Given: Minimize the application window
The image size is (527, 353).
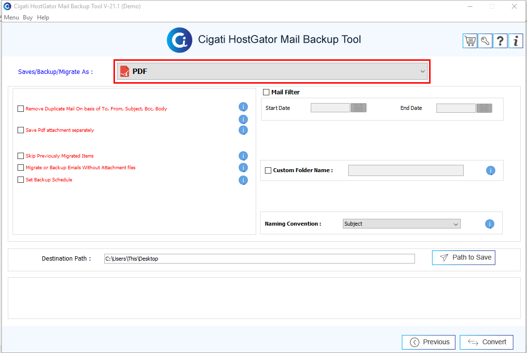Looking at the screenshot, I should [x=470, y=6].
